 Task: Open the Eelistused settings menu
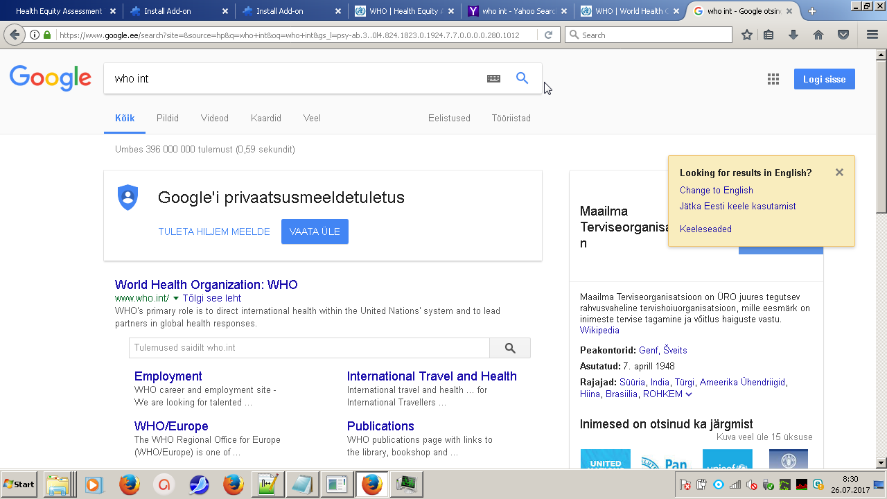pyautogui.click(x=449, y=119)
